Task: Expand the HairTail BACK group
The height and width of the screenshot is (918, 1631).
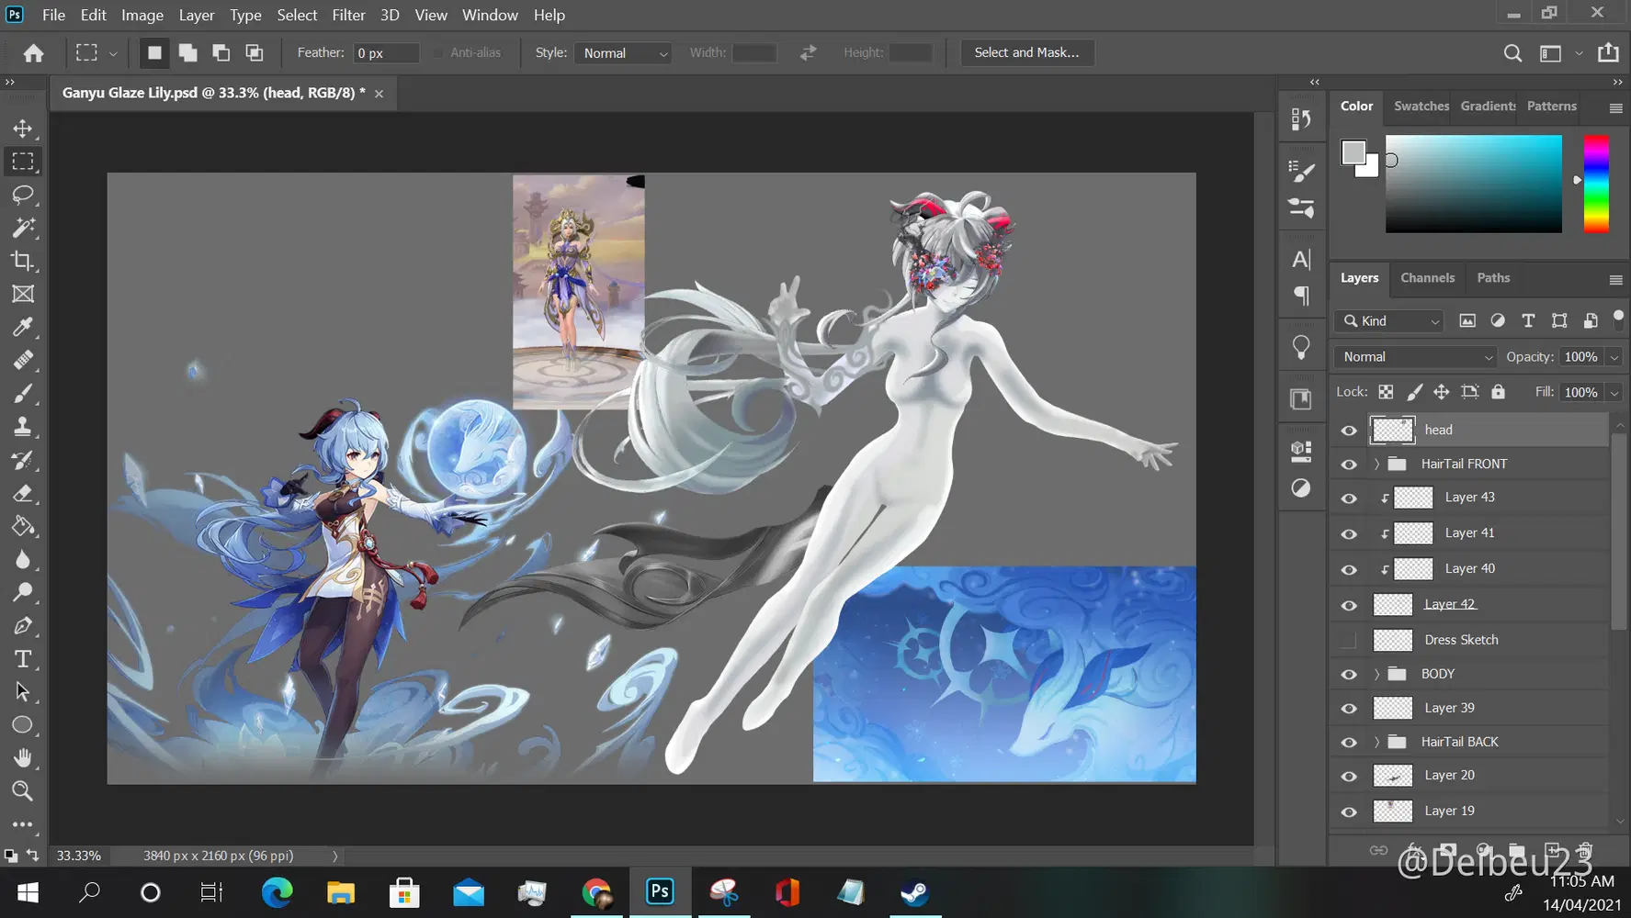Action: tap(1376, 742)
